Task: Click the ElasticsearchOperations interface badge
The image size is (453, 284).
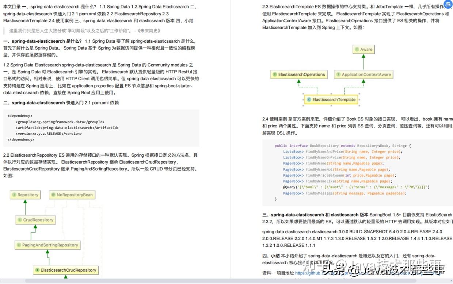Action: (x=275, y=74)
